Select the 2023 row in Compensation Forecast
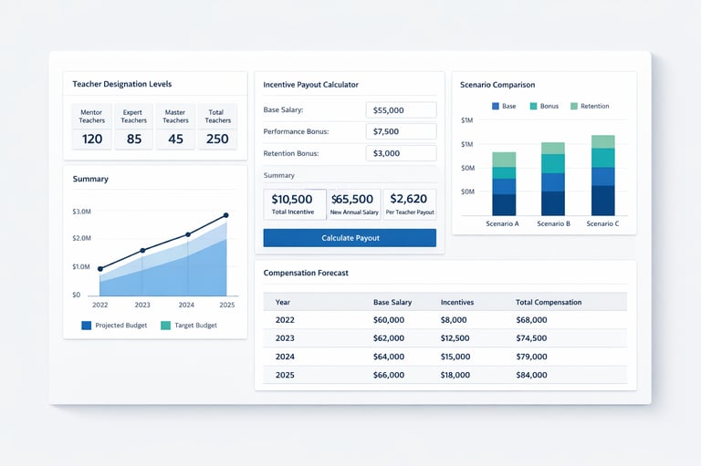Viewport: 701px width, 466px height. 445,338
